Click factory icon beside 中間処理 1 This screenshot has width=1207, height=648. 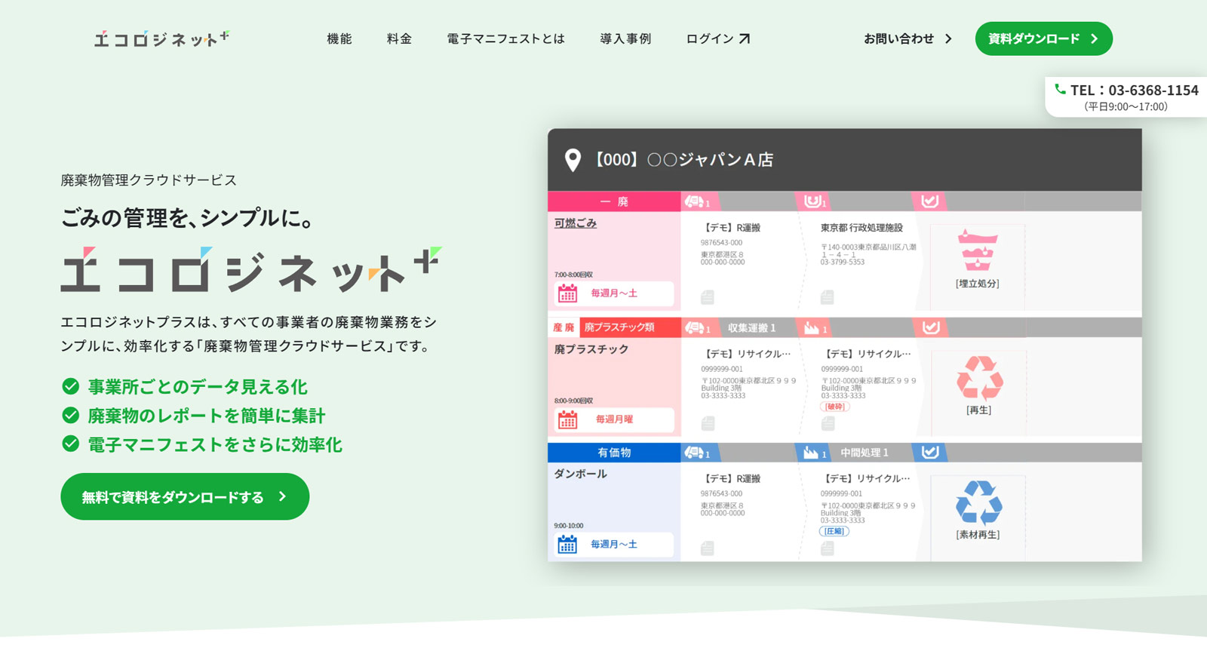(810, 453)
